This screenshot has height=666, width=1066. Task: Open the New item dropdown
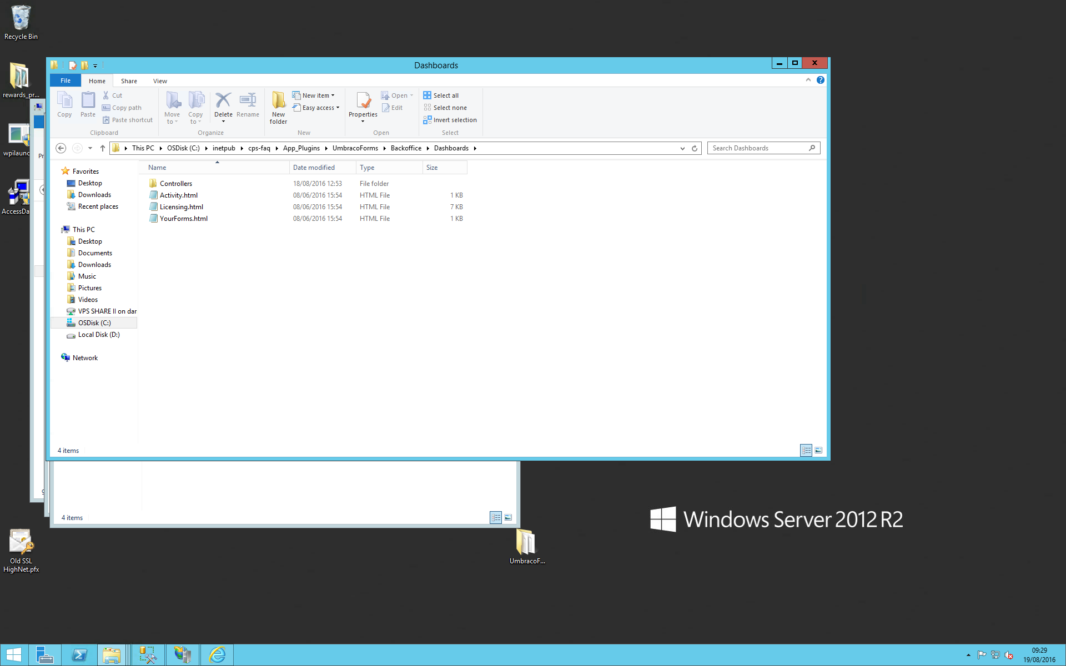click(x=314, y=95)
